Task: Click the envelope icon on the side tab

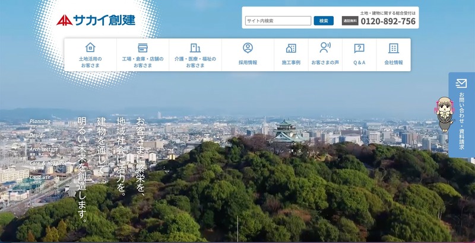Action: click(462, 84)
